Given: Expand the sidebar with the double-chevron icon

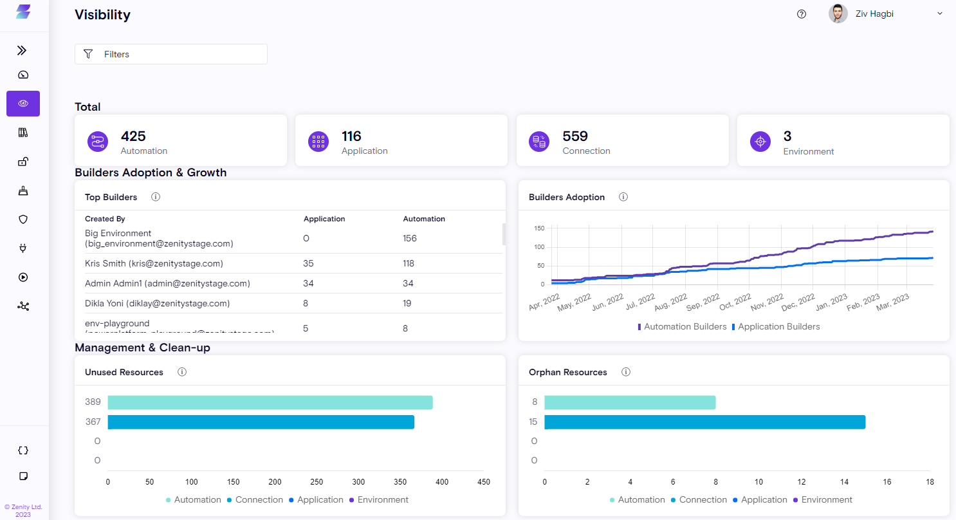Looking at the screenshot, I should pos(23,50).
